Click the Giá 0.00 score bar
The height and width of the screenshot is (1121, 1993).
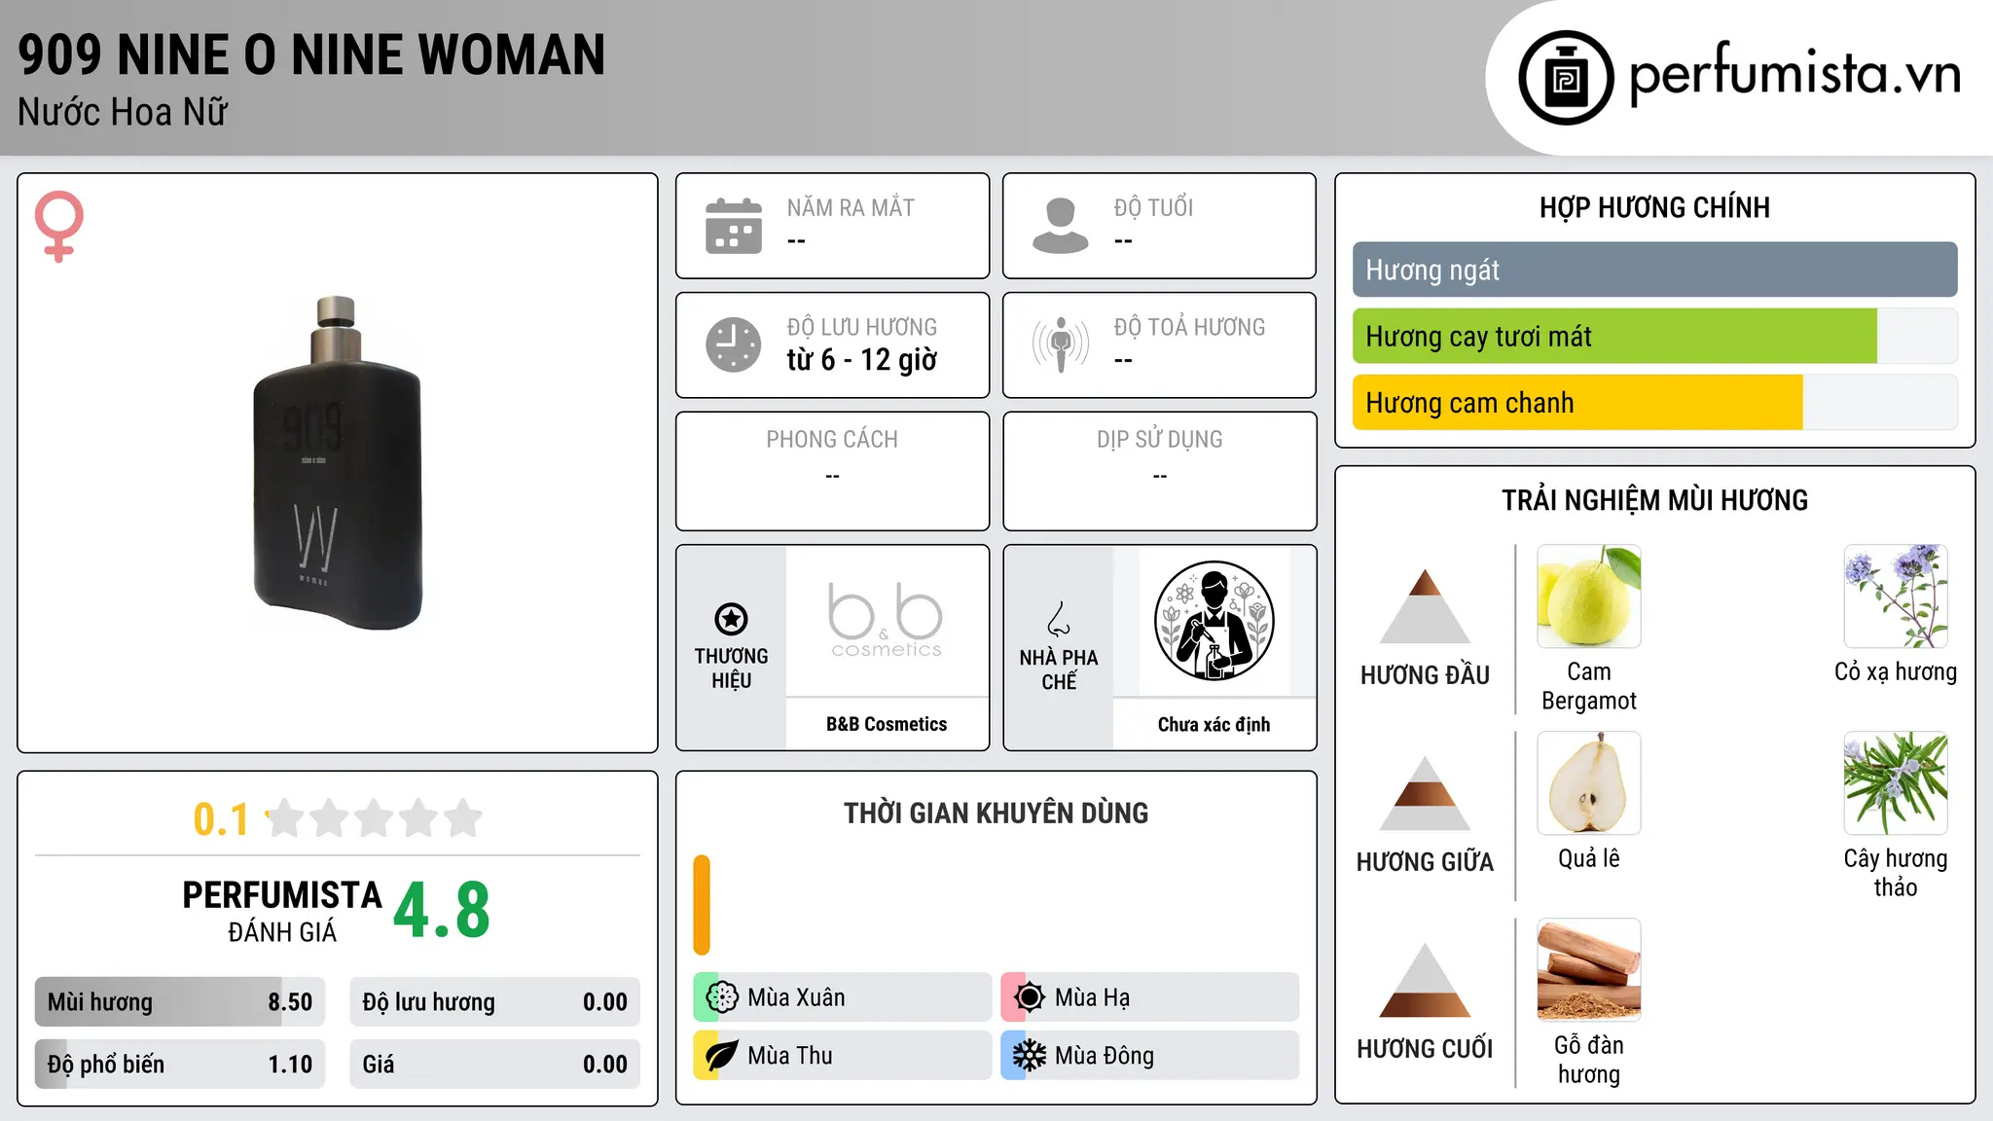pos(495,1065)
